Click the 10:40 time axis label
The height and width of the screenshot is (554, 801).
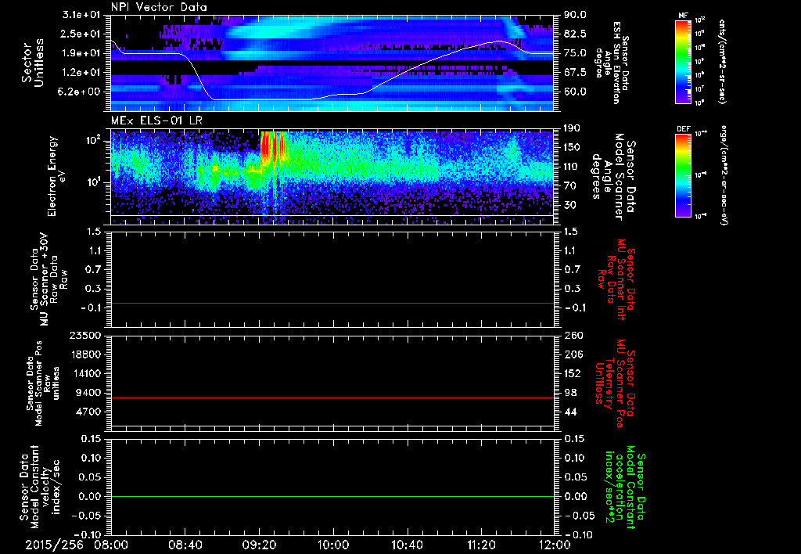[x=407, y=545]
